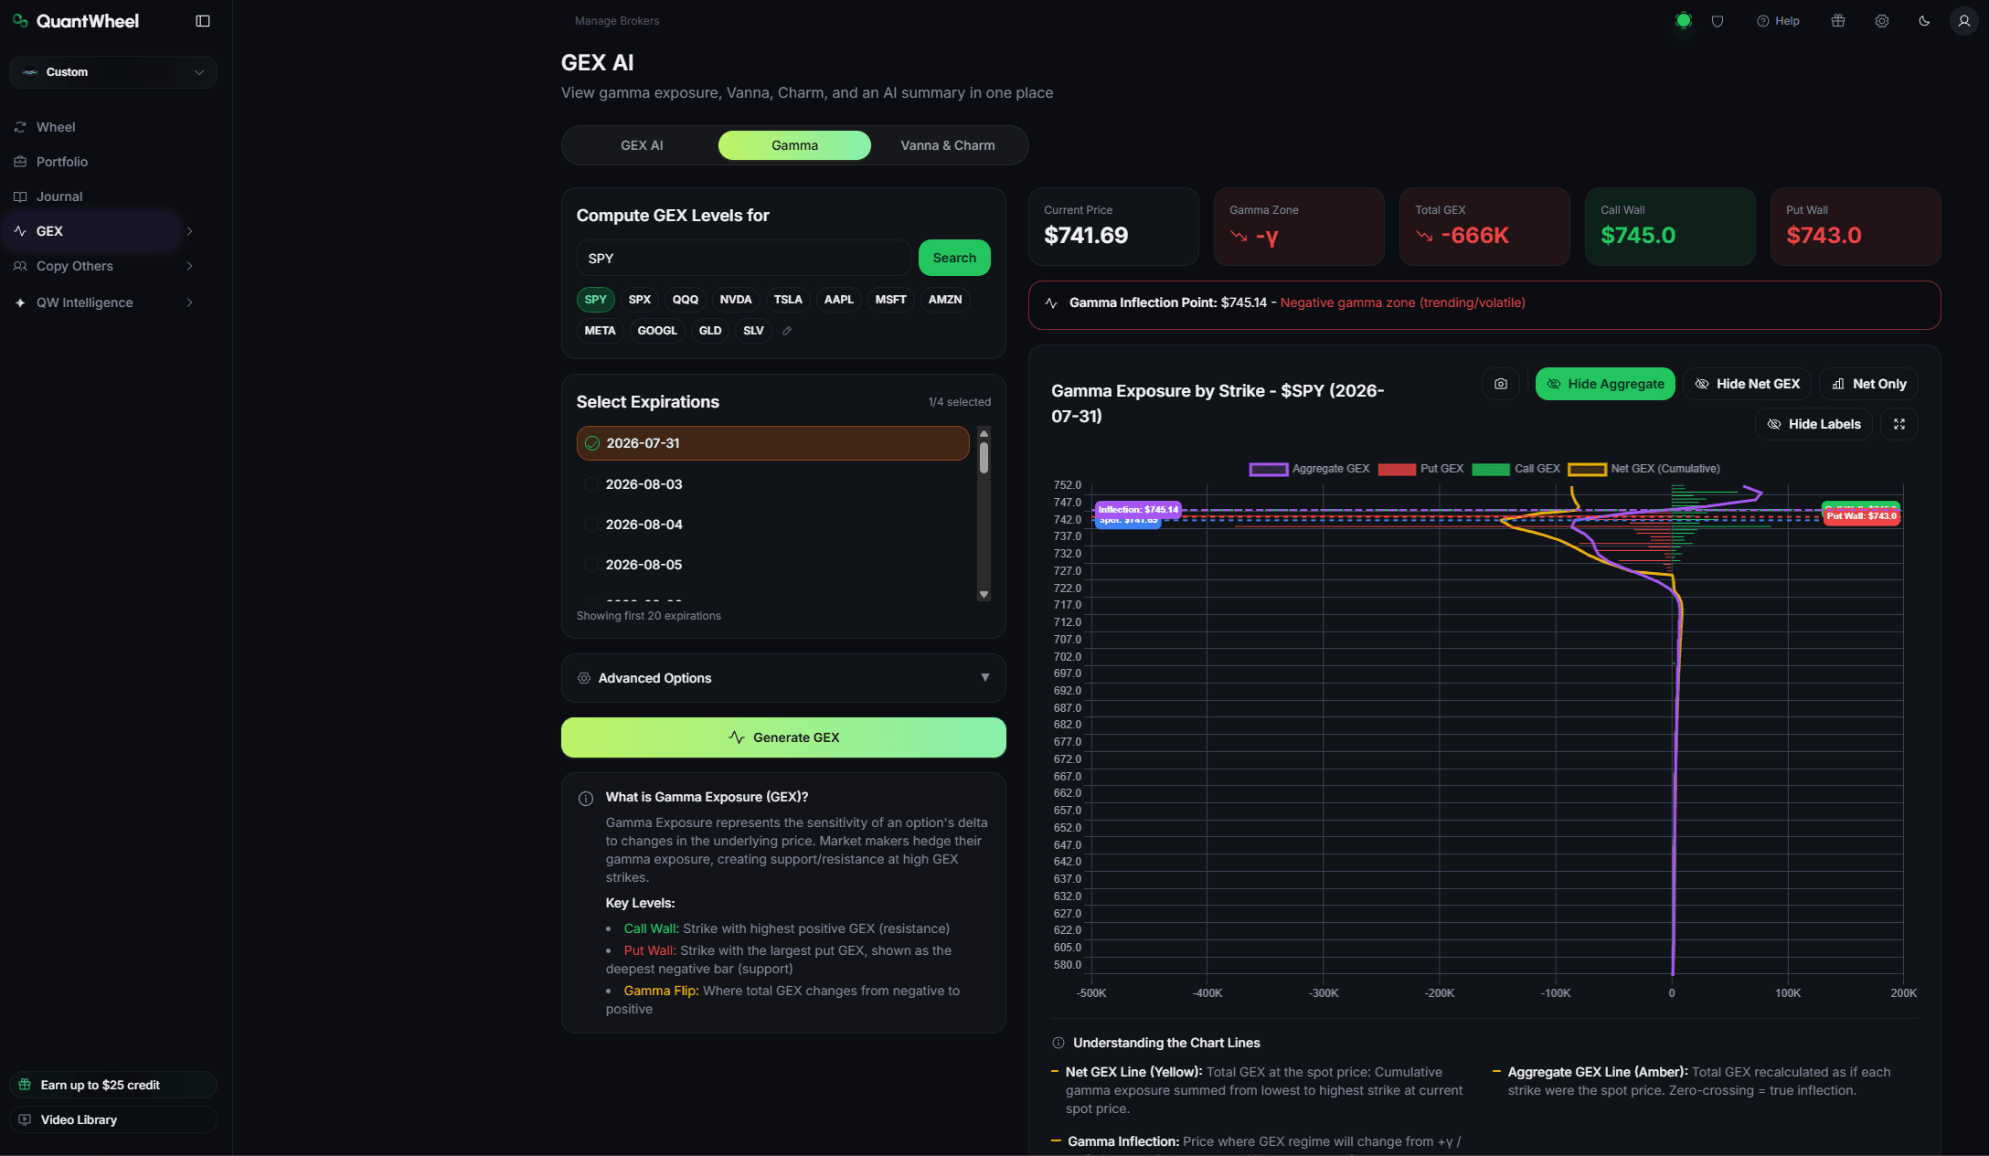The image size is (1989, 1156).
Task: Open the Video Library button
Action: 113,1119
